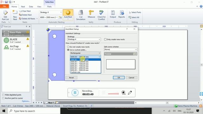Click the recorder pencil annotate icon
Image resolution: width=203 pixels, height=114 pixels.
(x=130, y=92)
